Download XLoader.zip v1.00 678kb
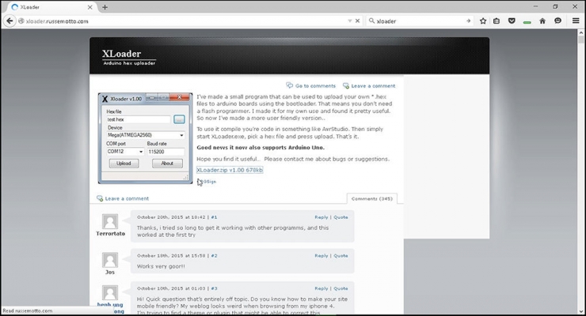This screenshot has height=316, width=586. click(x=230, y=170)
